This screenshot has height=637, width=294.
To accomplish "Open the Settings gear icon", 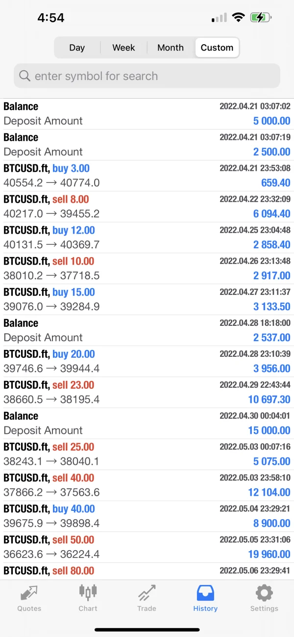I will click(264, 593).
